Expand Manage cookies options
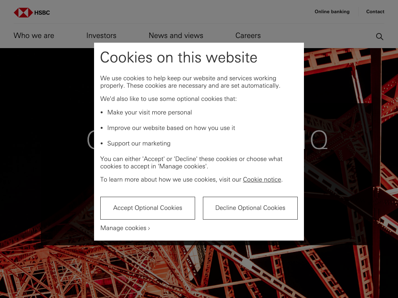This screenshot has height=298, width=398. [x=125, y=228]
